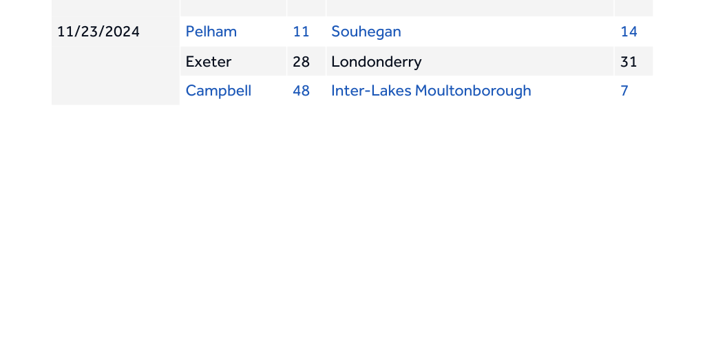Click Pelham's score of 11
The height and width of the screenshot is (352, 705).
(301, 32)
